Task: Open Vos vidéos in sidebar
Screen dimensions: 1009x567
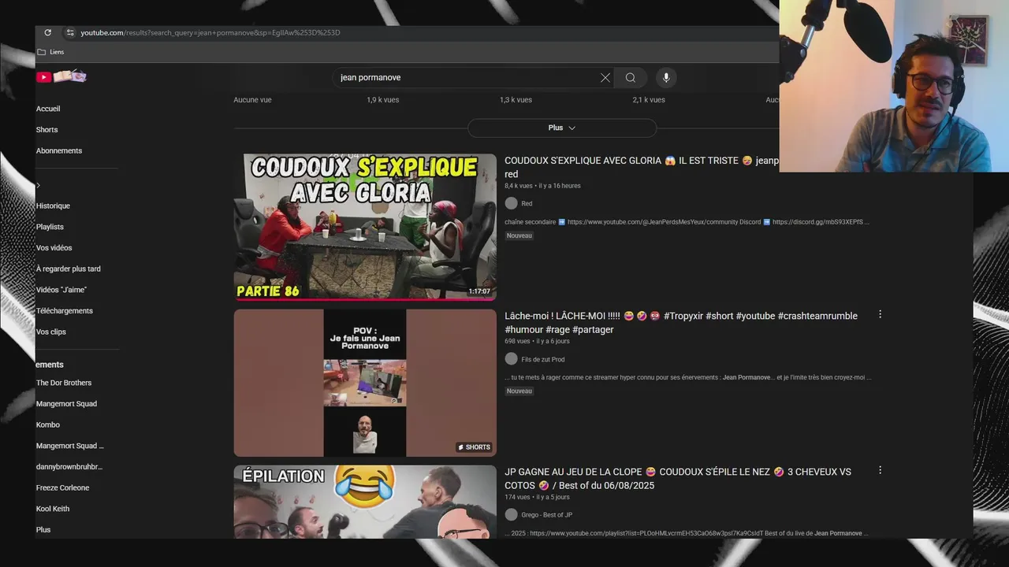Action: [54, 247]
